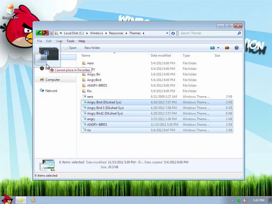Select the angry theme file
272x204 pixels.
pos(157,119)
